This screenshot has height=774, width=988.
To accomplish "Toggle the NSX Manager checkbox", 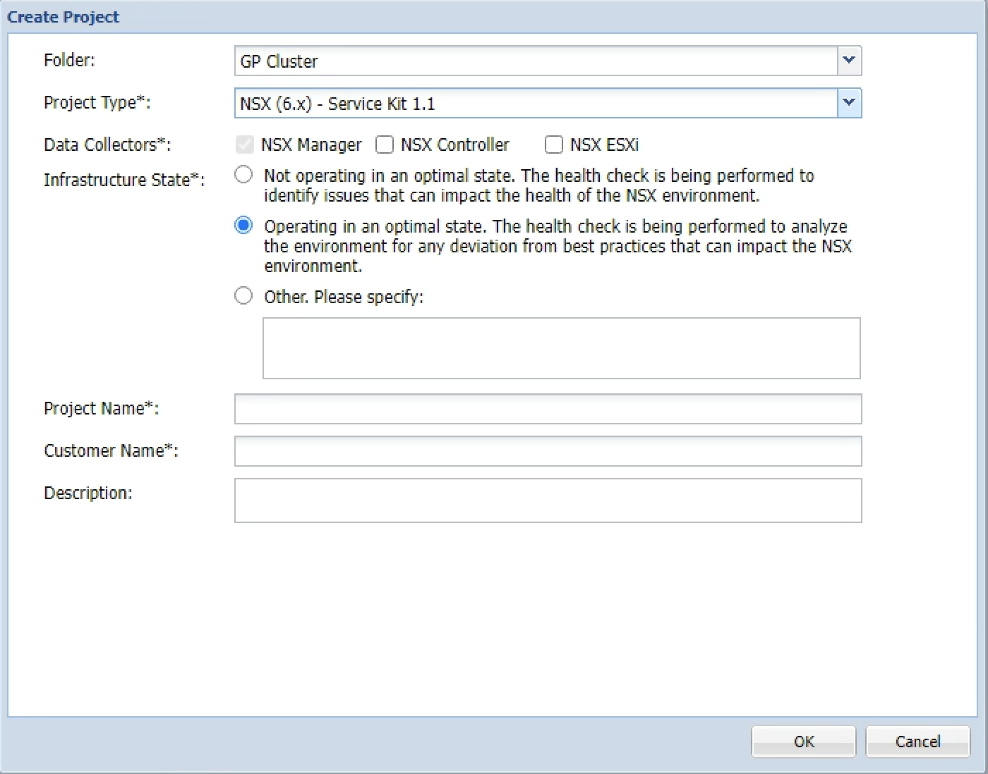I will click(244, 145).
